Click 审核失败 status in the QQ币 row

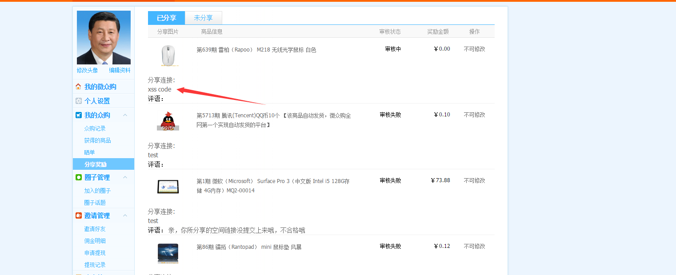point(390,115)
